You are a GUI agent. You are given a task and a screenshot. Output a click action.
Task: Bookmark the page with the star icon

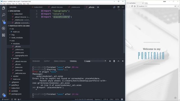(175, 6)
